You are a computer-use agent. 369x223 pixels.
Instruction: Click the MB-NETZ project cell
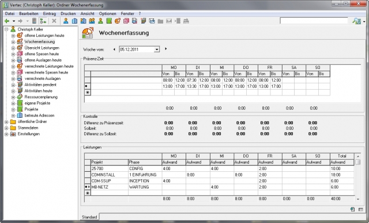coord(110,187)
